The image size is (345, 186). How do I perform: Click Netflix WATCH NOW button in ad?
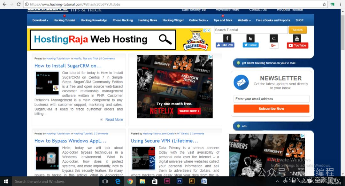[x=189, y=111]
